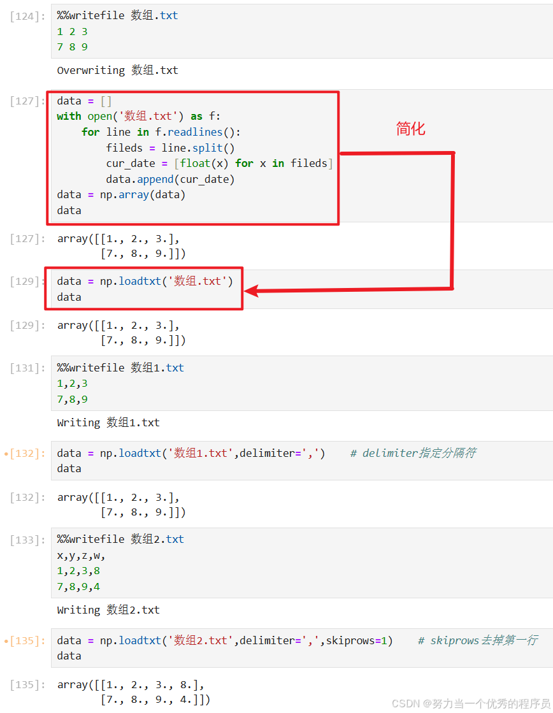Click the [124] input prompt label

(27, 17)
